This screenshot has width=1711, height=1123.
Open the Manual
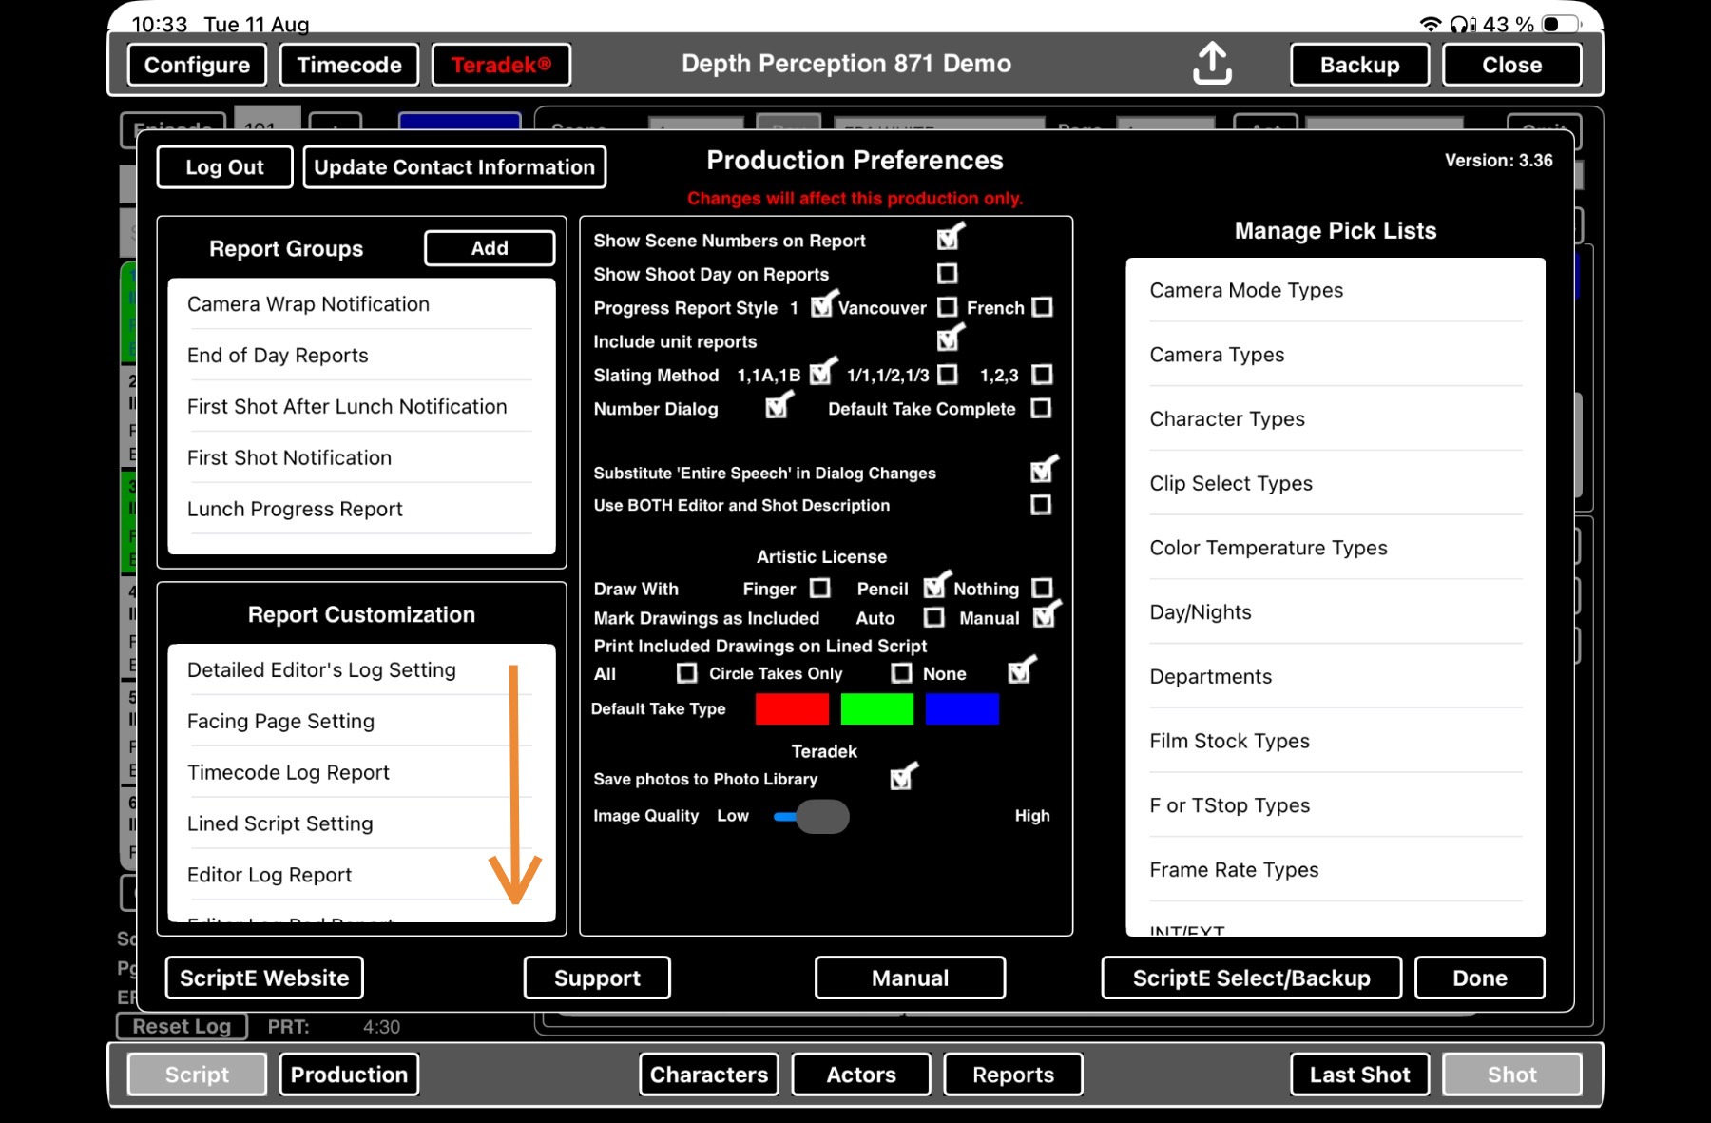click(910, 978)
